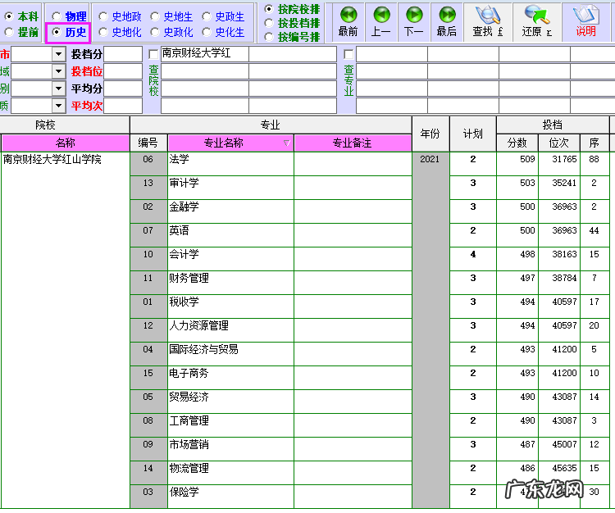615x513 pixels.
Task: Click the 计划 column header
Action: (473, 134)
